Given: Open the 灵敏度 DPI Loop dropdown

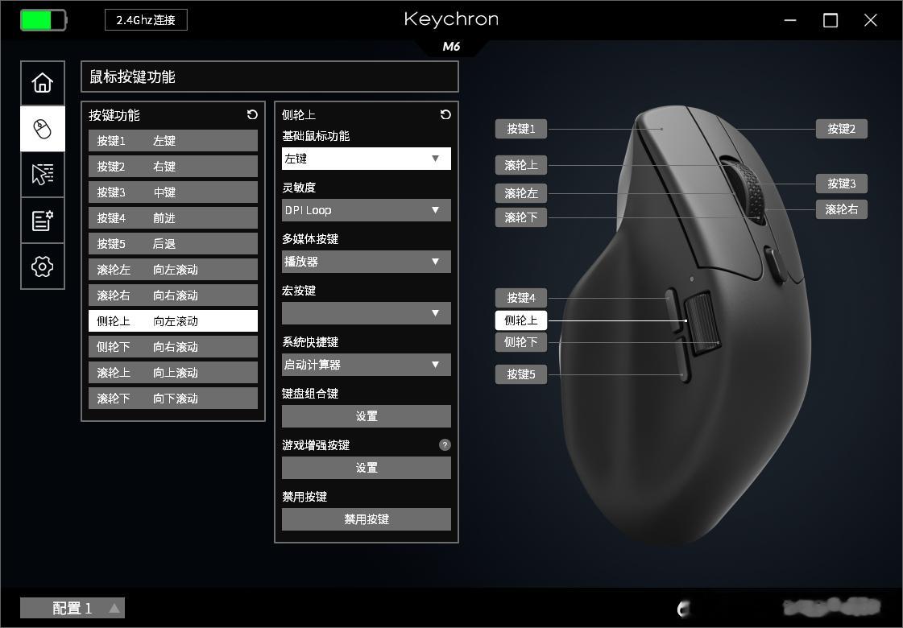Looking at the screenshot, I should pyautogui.click(x=367, y=210).
